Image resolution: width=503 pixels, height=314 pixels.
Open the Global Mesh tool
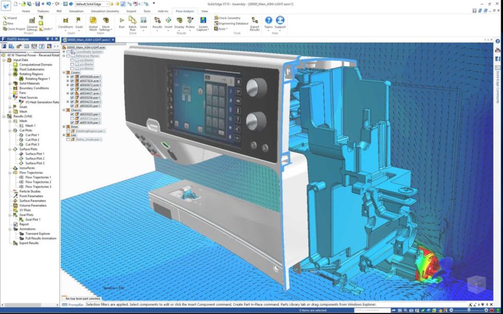click(x=93, y=22)
